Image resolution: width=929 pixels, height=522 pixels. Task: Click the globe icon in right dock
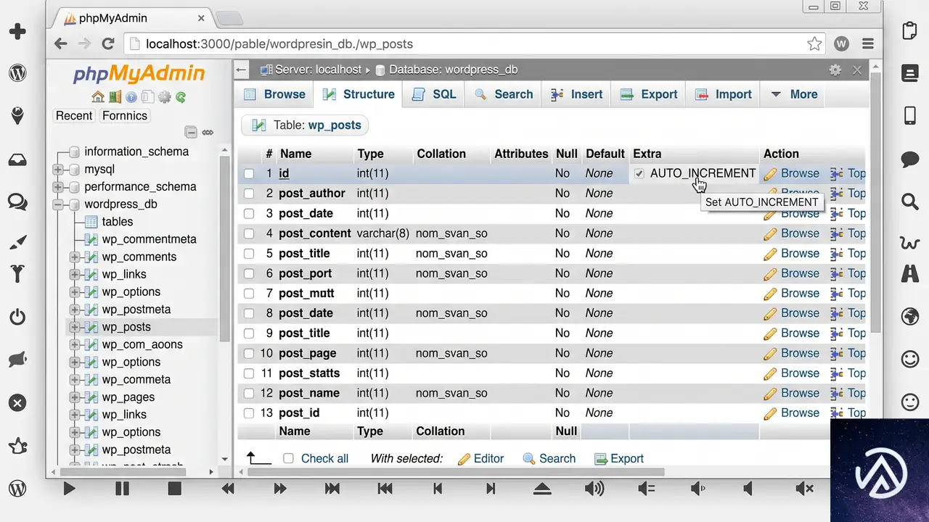(x=909, y=317)
